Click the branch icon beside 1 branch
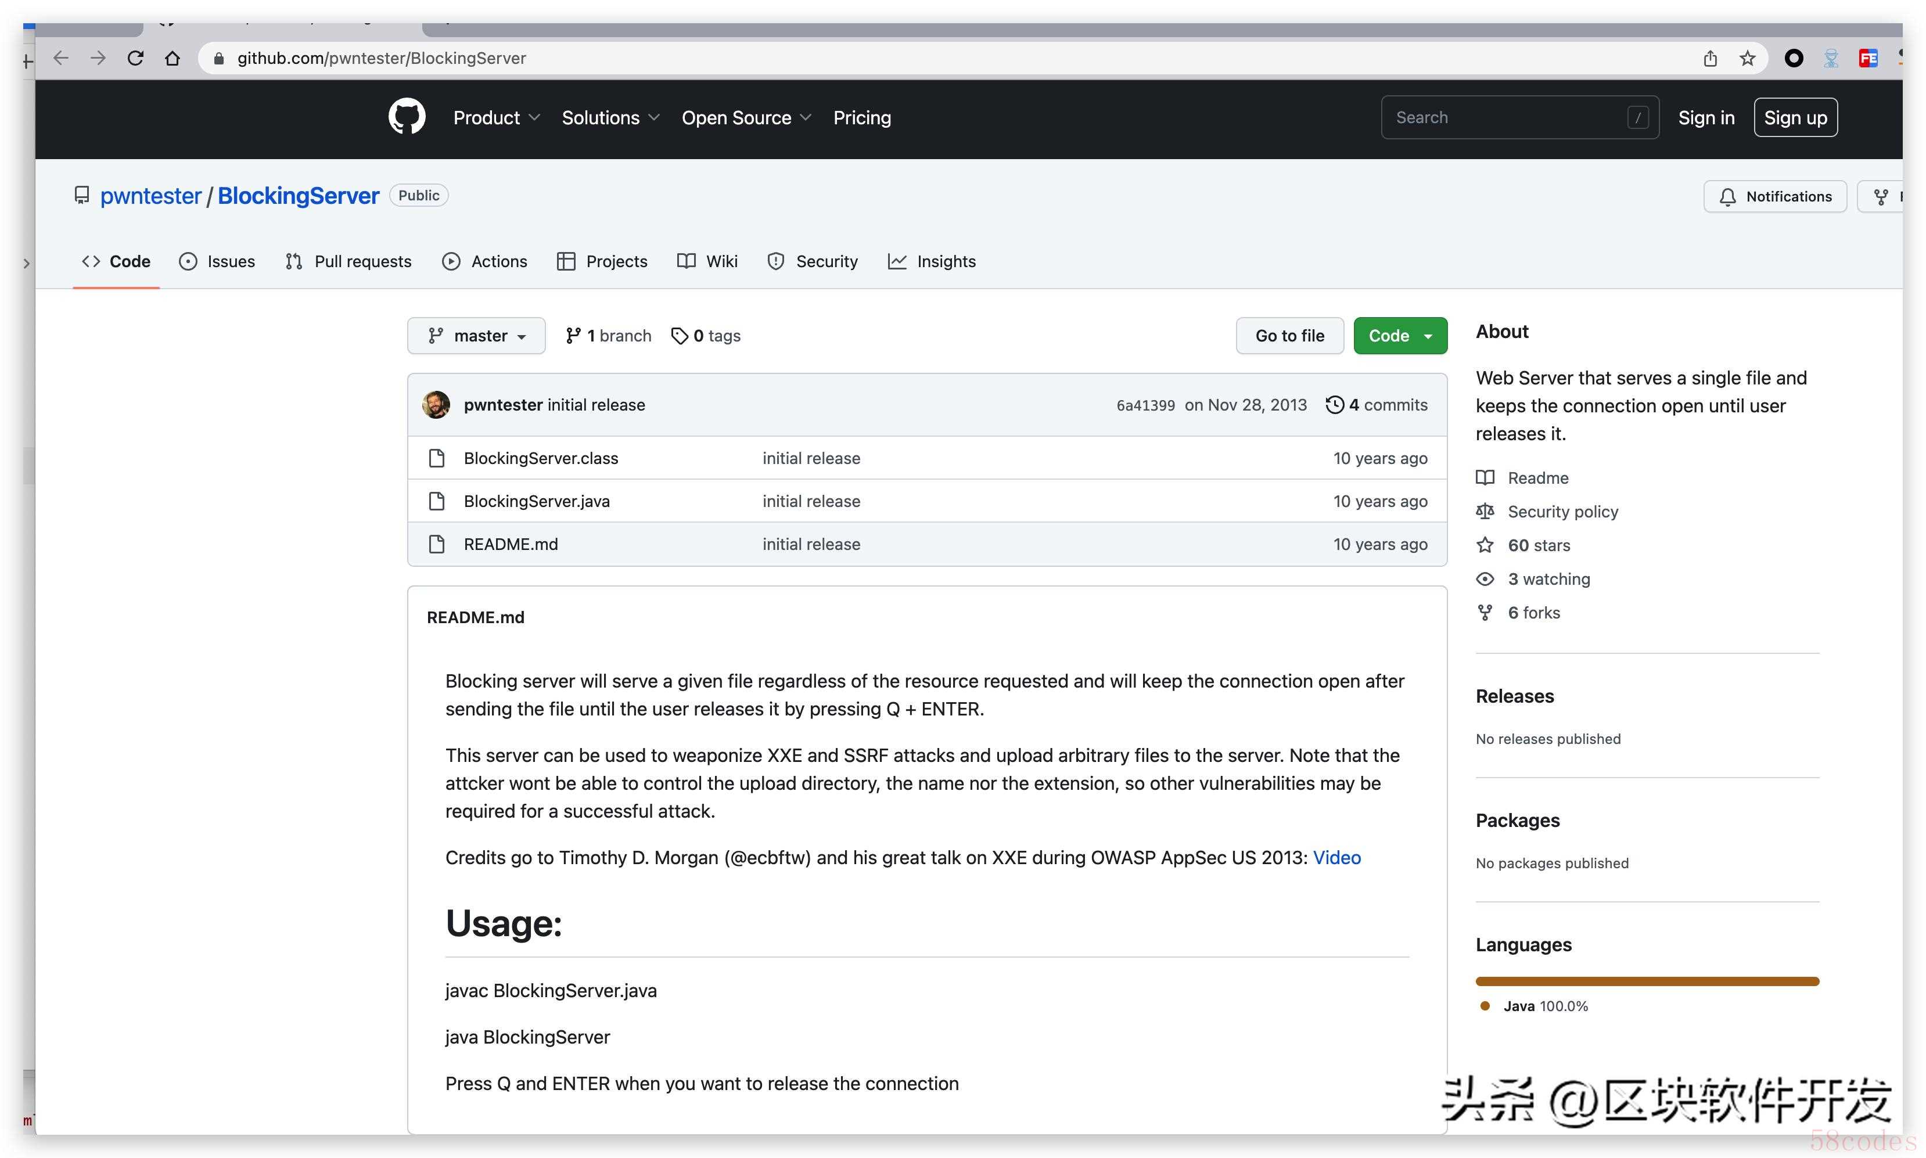The image size is (1926, 1158). tap(574, 336)
